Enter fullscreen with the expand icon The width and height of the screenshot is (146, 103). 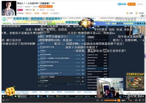tap(143, 100)
